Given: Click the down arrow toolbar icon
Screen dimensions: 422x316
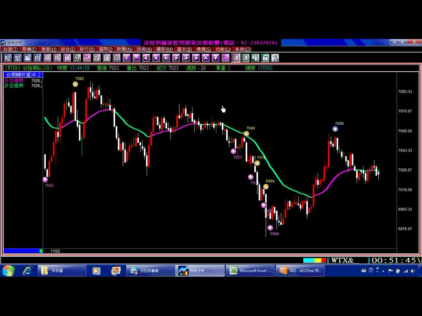Looking at the screenshot, I should [216, 58].
